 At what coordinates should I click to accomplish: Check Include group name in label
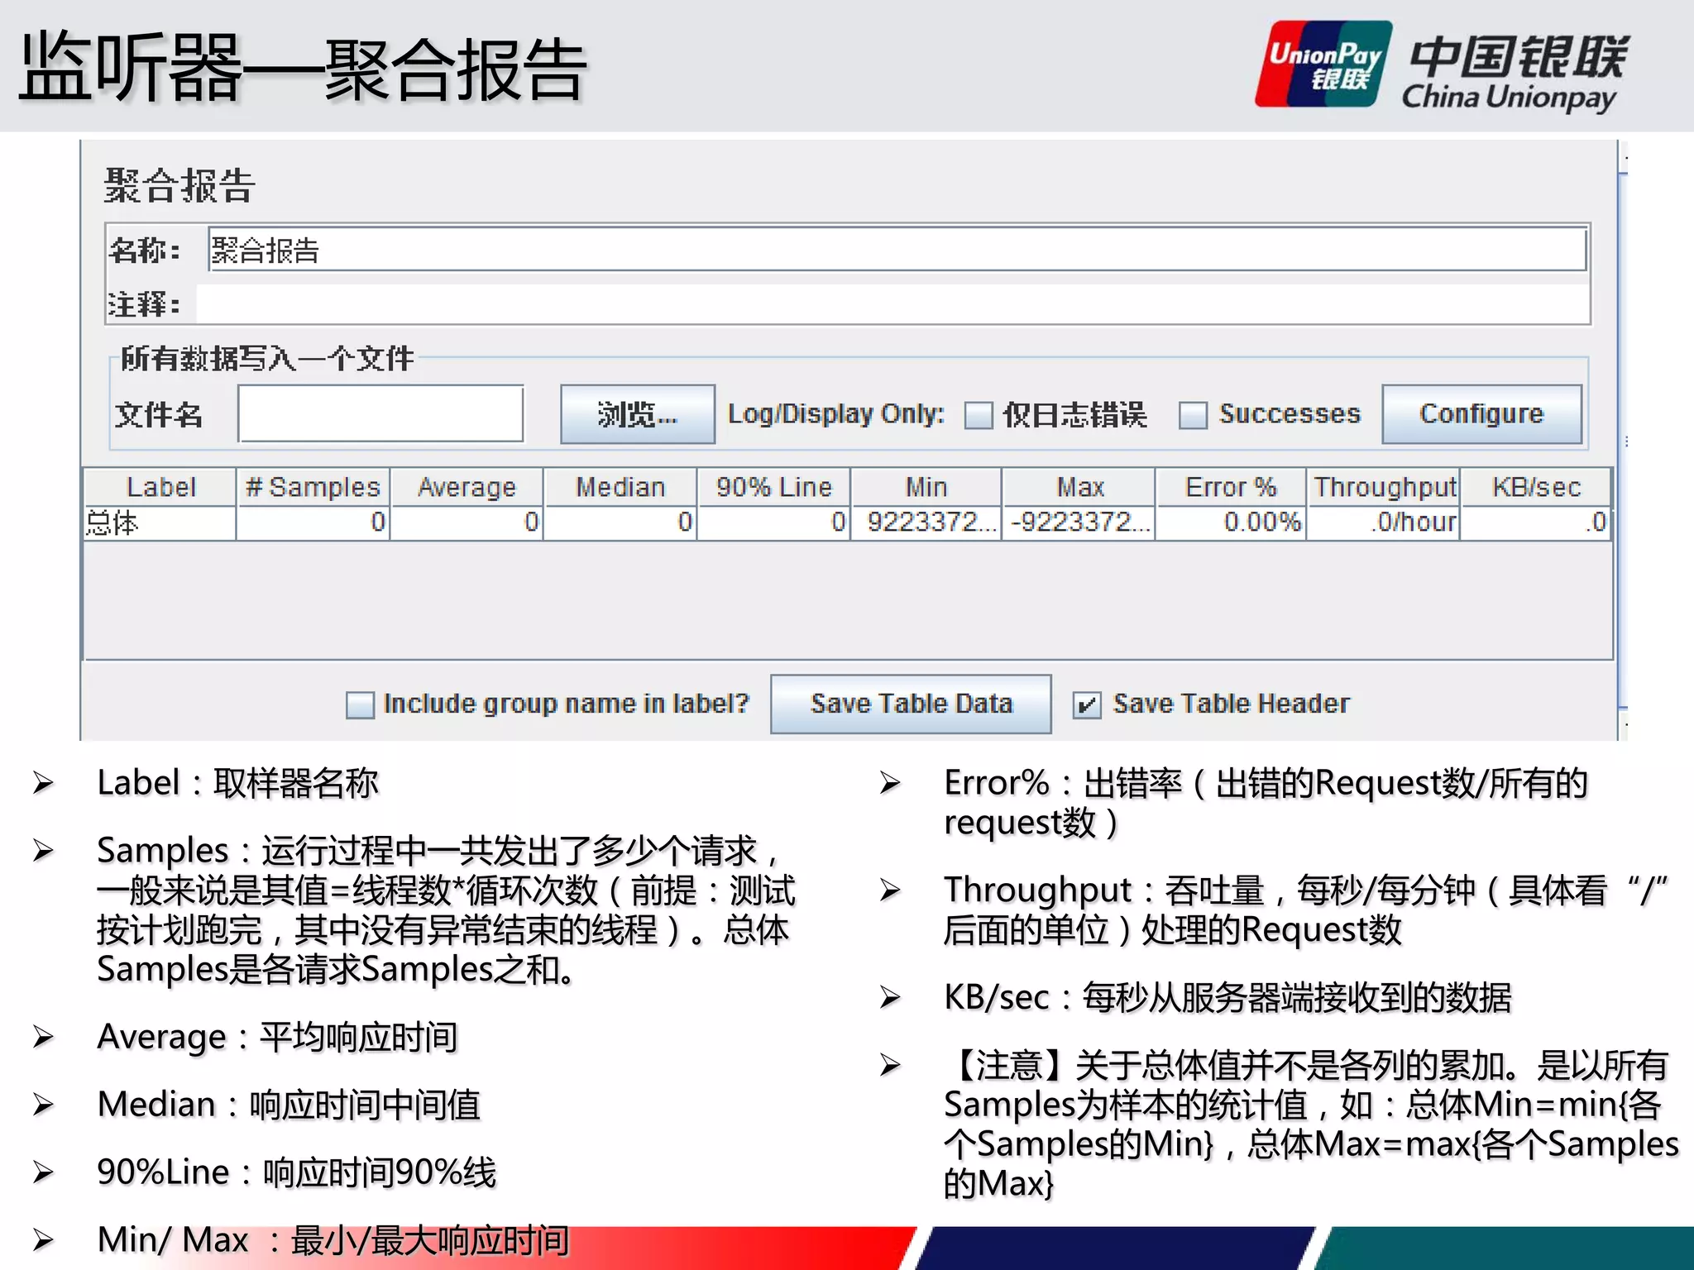[360, 705]
